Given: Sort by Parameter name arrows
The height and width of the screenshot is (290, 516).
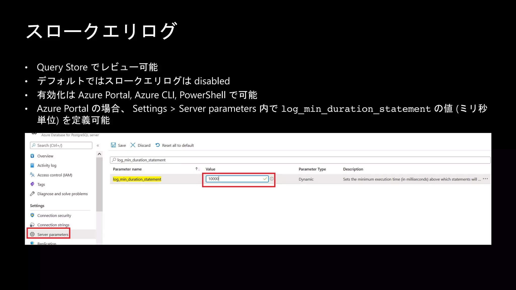Looking at the screenshot, I should click(x=198, y=169).
